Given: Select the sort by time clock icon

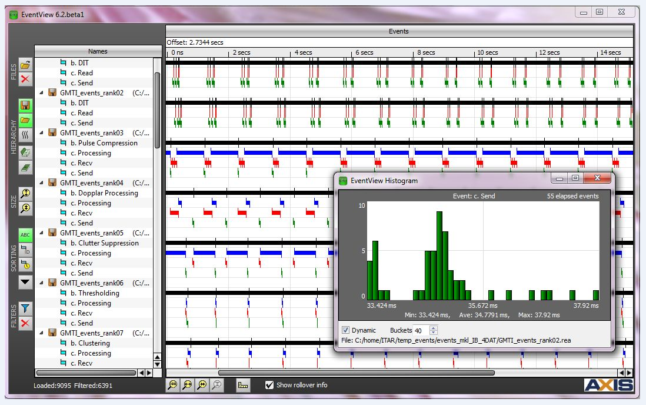Looking at the screenshot, I should (x=25, y=265).
